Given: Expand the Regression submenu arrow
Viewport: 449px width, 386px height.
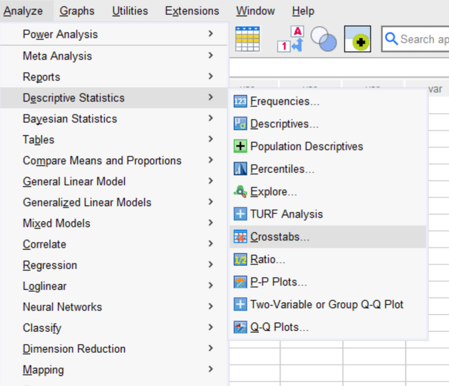Looking at the screenshot, I should pos(211,265).
